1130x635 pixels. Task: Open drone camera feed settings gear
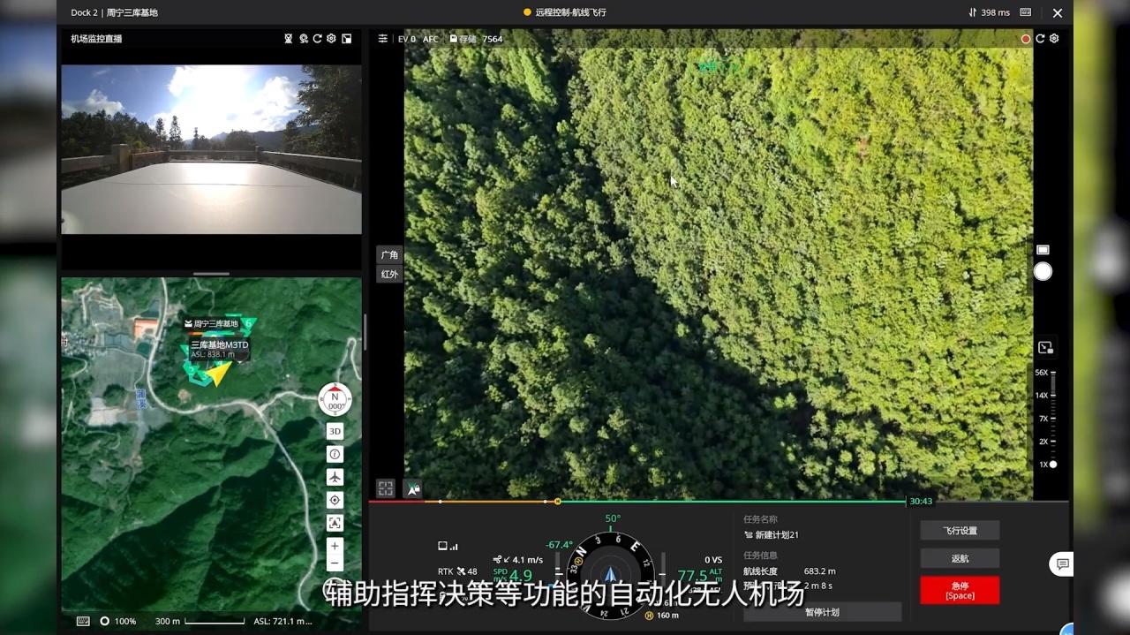1054,39
